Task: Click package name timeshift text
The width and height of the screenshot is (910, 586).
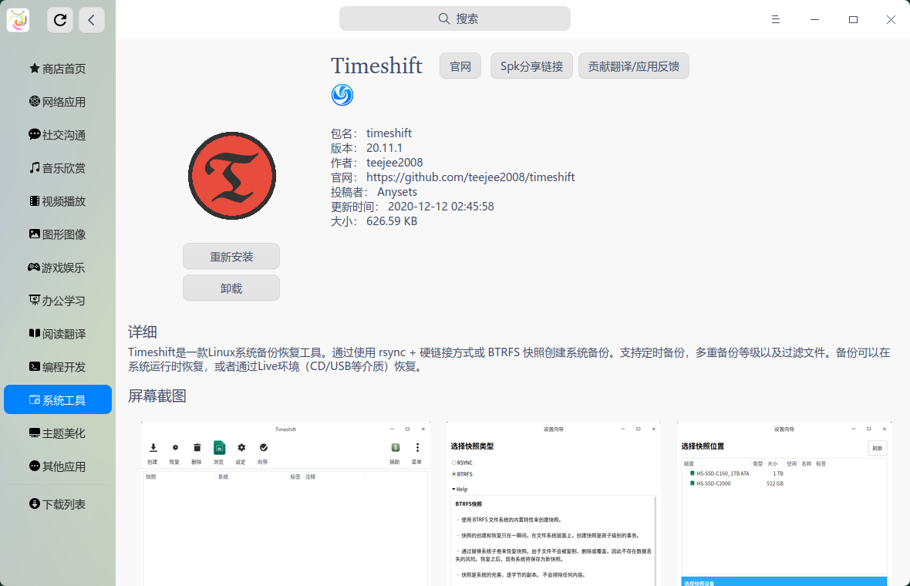Action: [389, 133]
